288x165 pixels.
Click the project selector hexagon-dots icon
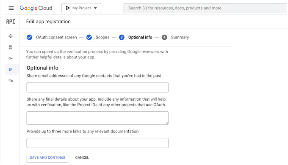pyautogui.click(x=68, y=8)
